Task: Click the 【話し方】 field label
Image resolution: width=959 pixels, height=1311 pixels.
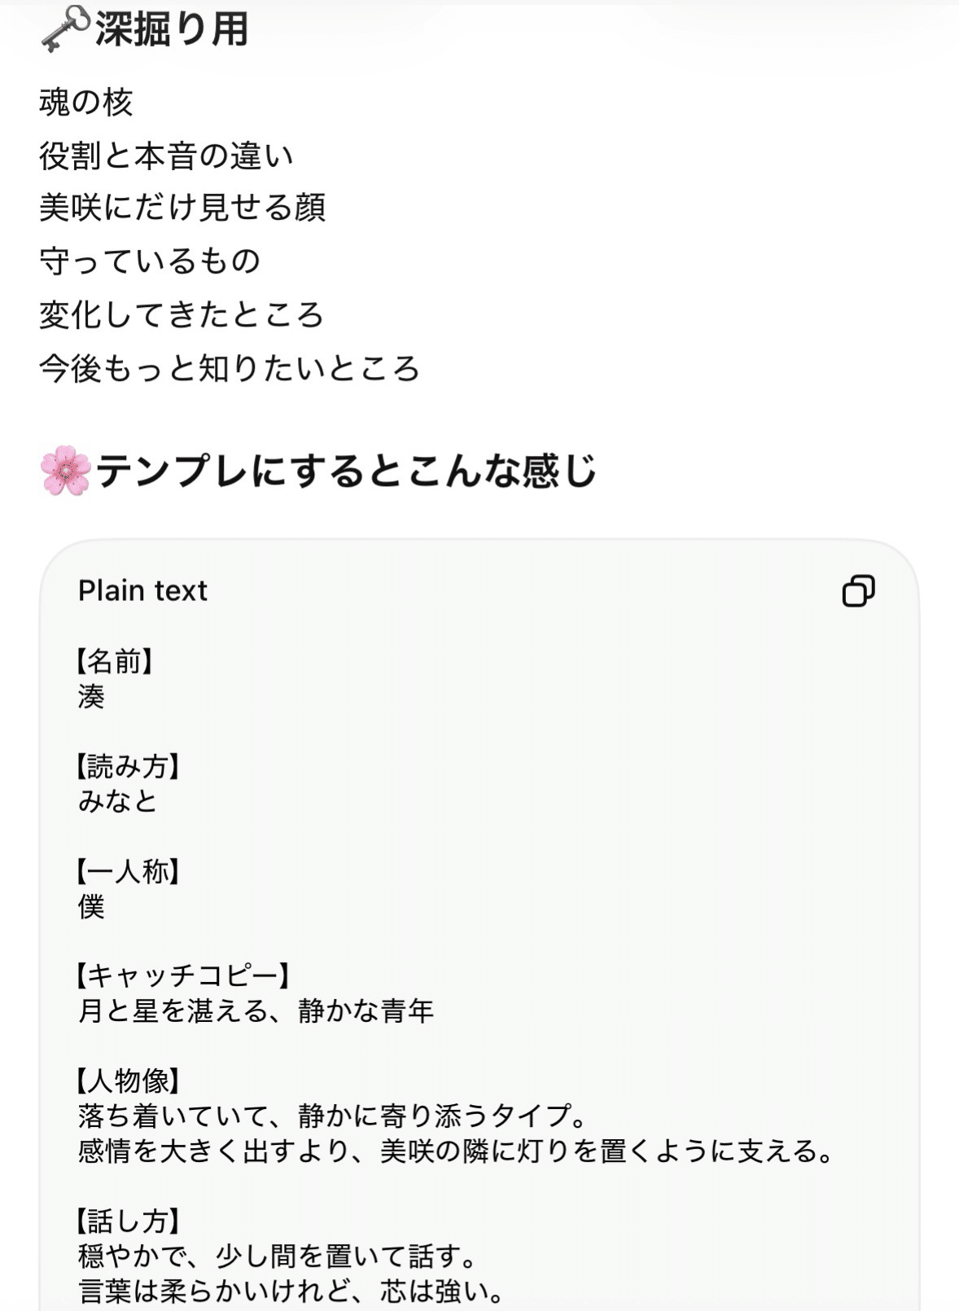Action: click(128, 1221)
